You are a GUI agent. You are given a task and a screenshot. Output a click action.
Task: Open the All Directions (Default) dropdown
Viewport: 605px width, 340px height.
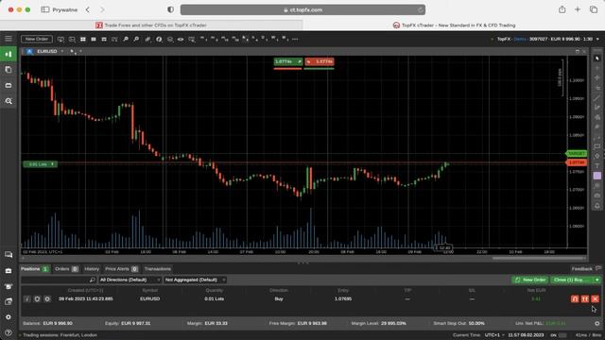click(x=130, y=280)
